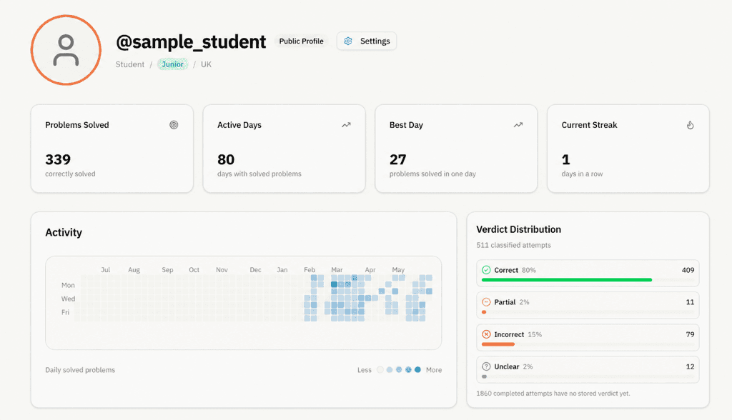Viewport: 732px width, 420px height.
Task: Select the Junior level tag
Action: (173, 64)
